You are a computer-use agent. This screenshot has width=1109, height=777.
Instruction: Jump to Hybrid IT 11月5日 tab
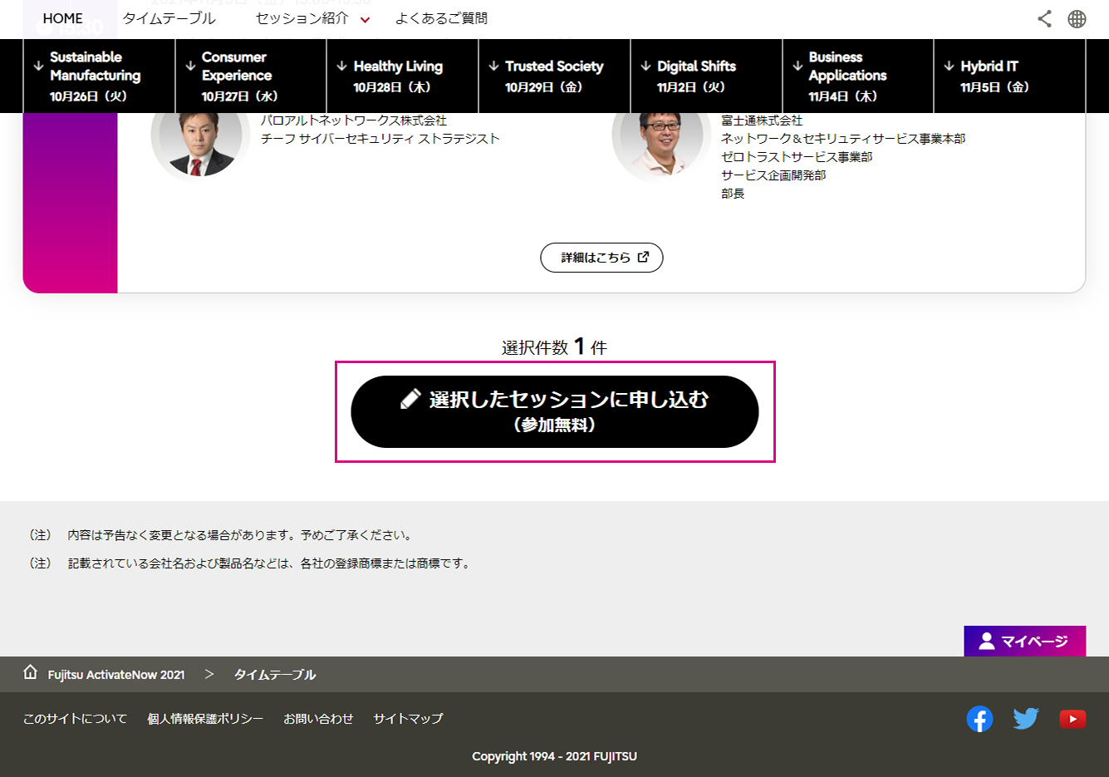tap(1009, 76)
